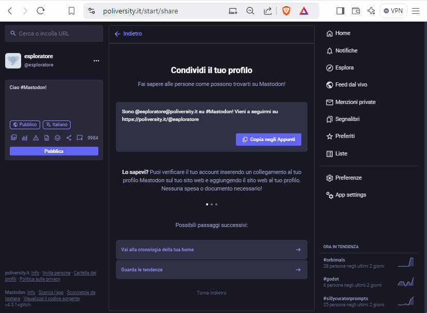Publish the post with the Pubblica button
The image size is (427, 313).
click(x=54, y=151)
